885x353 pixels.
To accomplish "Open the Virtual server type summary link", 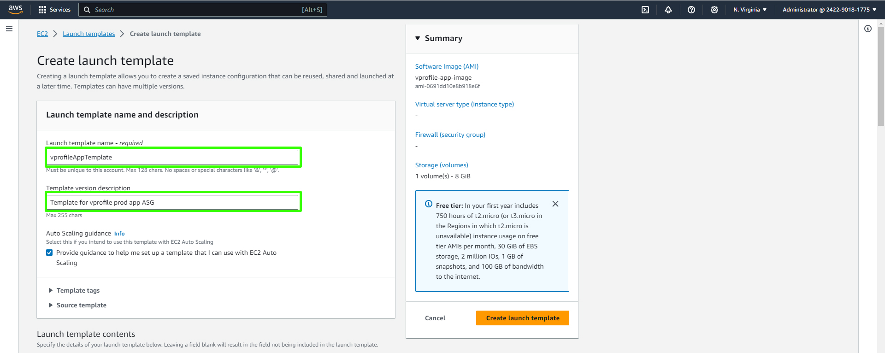I will pyautogui.click(x=465, y=104).
